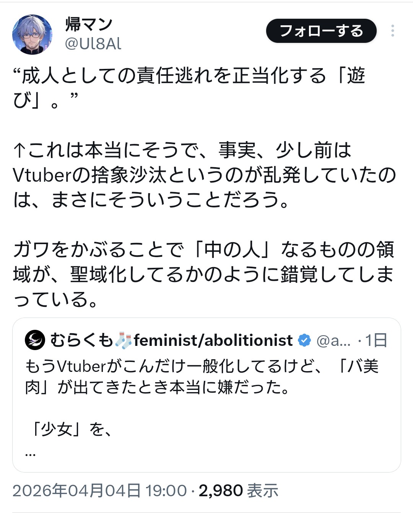Click the socks emoji in quoted name
The height and width of the screenshot is (515, 413).
tap(123, 340)
